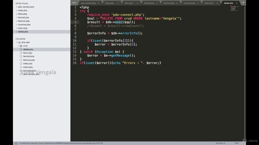Open fetch.php in the folder tree

[28, 53]
